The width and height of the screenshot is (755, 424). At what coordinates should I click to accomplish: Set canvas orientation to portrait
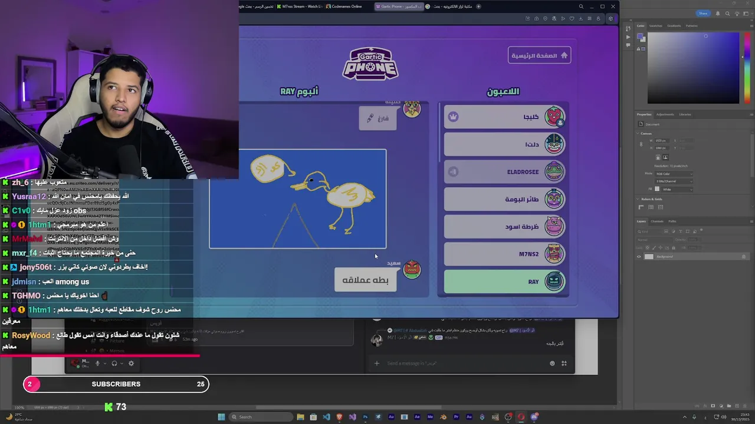(658, 157)
